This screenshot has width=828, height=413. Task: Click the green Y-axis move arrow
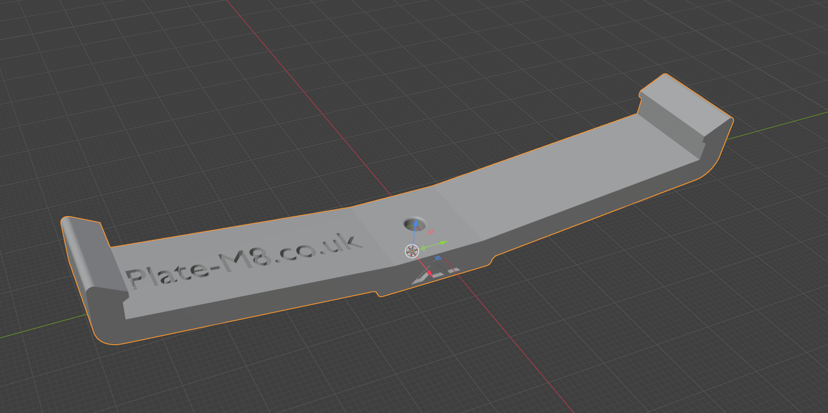pyautogui.click(x=444, y=243)
